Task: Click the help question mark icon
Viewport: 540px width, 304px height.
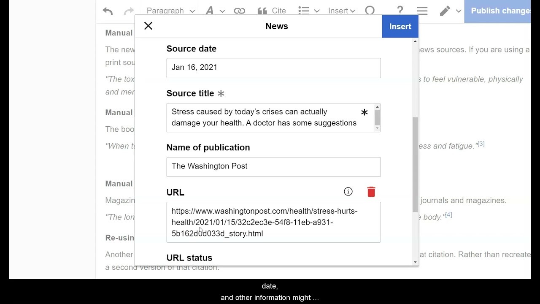Action: tap(400, 11)
